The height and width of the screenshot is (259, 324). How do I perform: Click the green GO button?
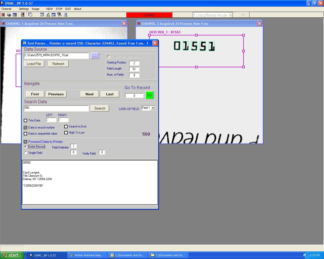tap(149, 95)
